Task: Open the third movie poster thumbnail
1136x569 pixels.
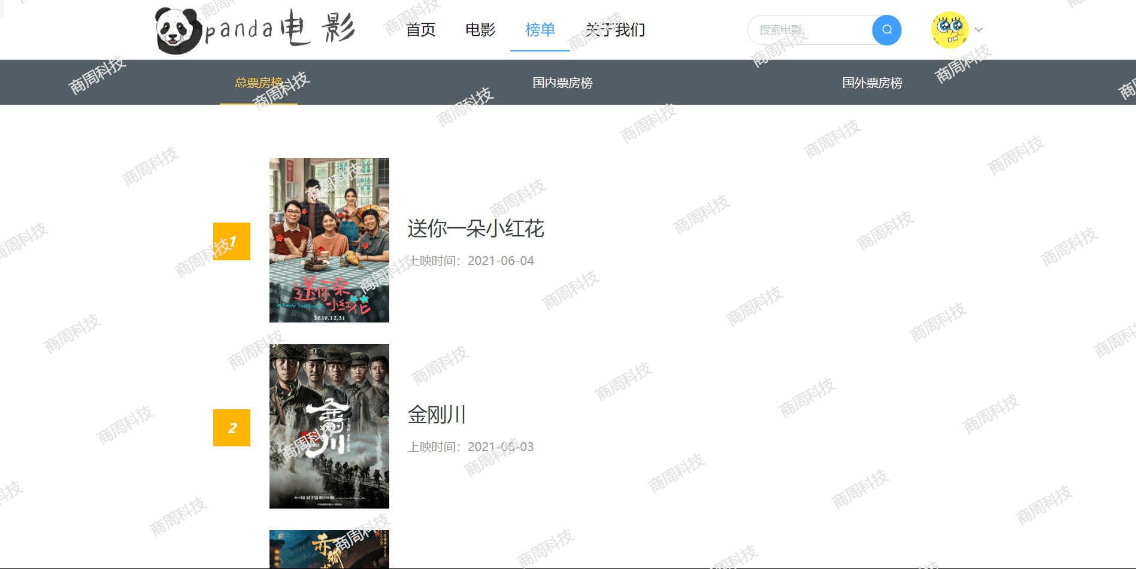Action: [x=329, y=549]
